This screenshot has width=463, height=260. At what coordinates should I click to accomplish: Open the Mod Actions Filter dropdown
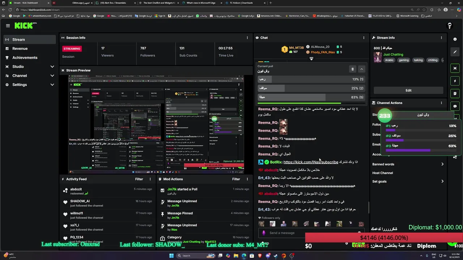(236, 179)
